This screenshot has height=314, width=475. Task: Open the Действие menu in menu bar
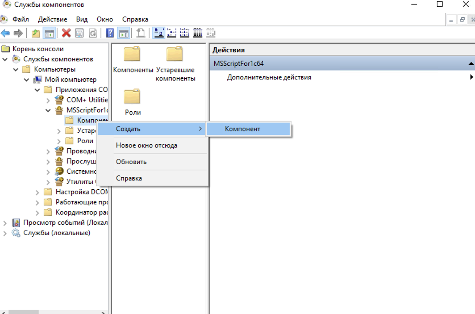coord(53,20)
